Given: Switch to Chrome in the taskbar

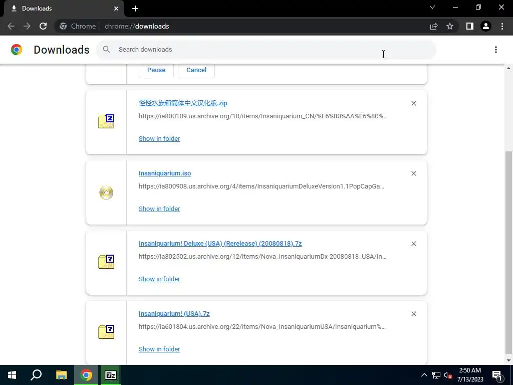Looking at the screenshot, I should (x=86, y=375).
